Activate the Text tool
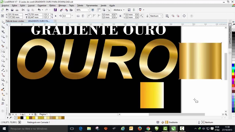 pos(3,65)
